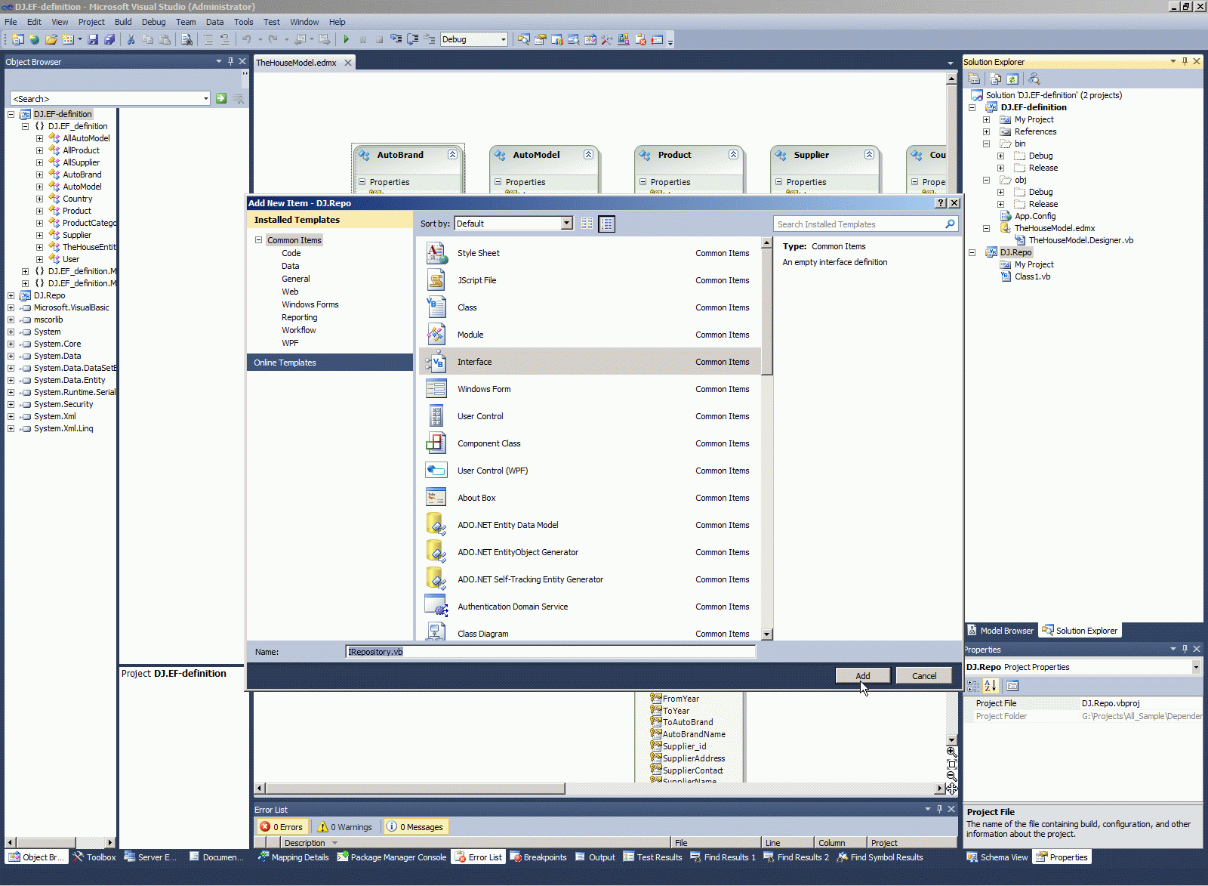Image resolution: width=1208 pixels, height=886 pixels.
Task: Select the Windows Form template
Action: [590, 389]
